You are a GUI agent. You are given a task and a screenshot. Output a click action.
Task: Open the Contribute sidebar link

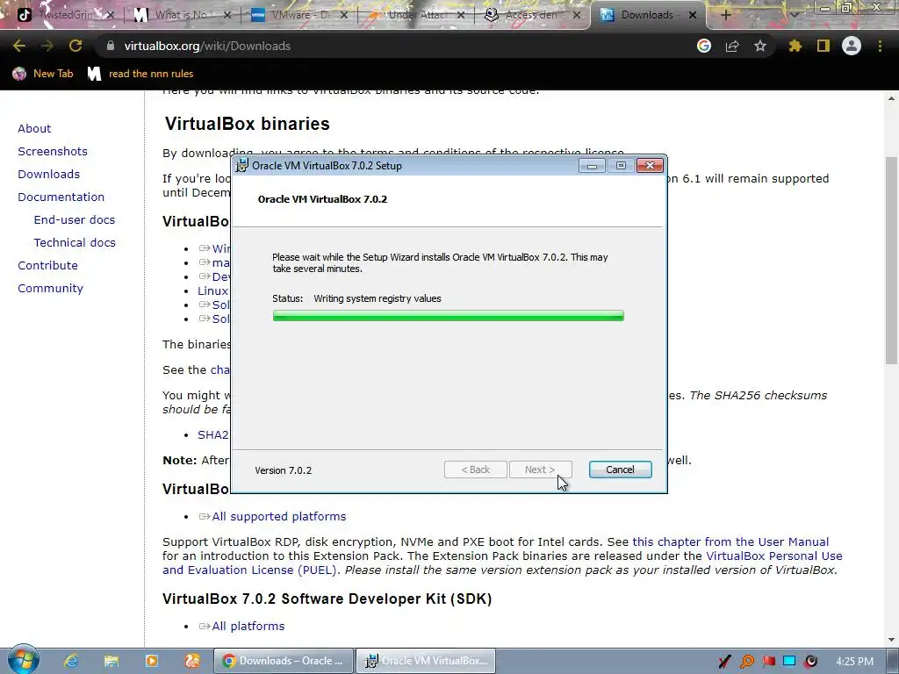point(47,265)
